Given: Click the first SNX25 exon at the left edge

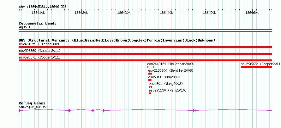Looking at the screenshot, I should [20, 111].
